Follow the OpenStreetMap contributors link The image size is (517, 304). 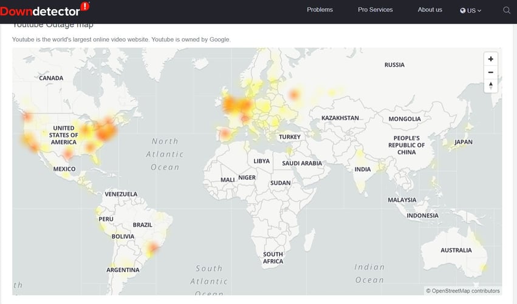coord(462,291)
